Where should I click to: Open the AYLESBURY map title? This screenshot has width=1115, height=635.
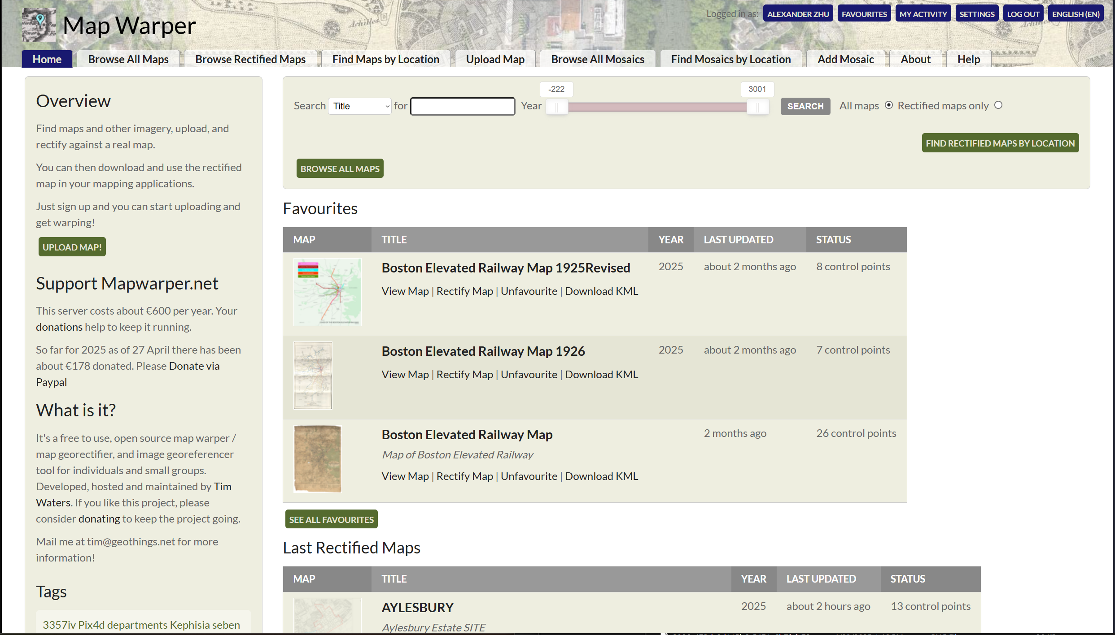point(418,607)
